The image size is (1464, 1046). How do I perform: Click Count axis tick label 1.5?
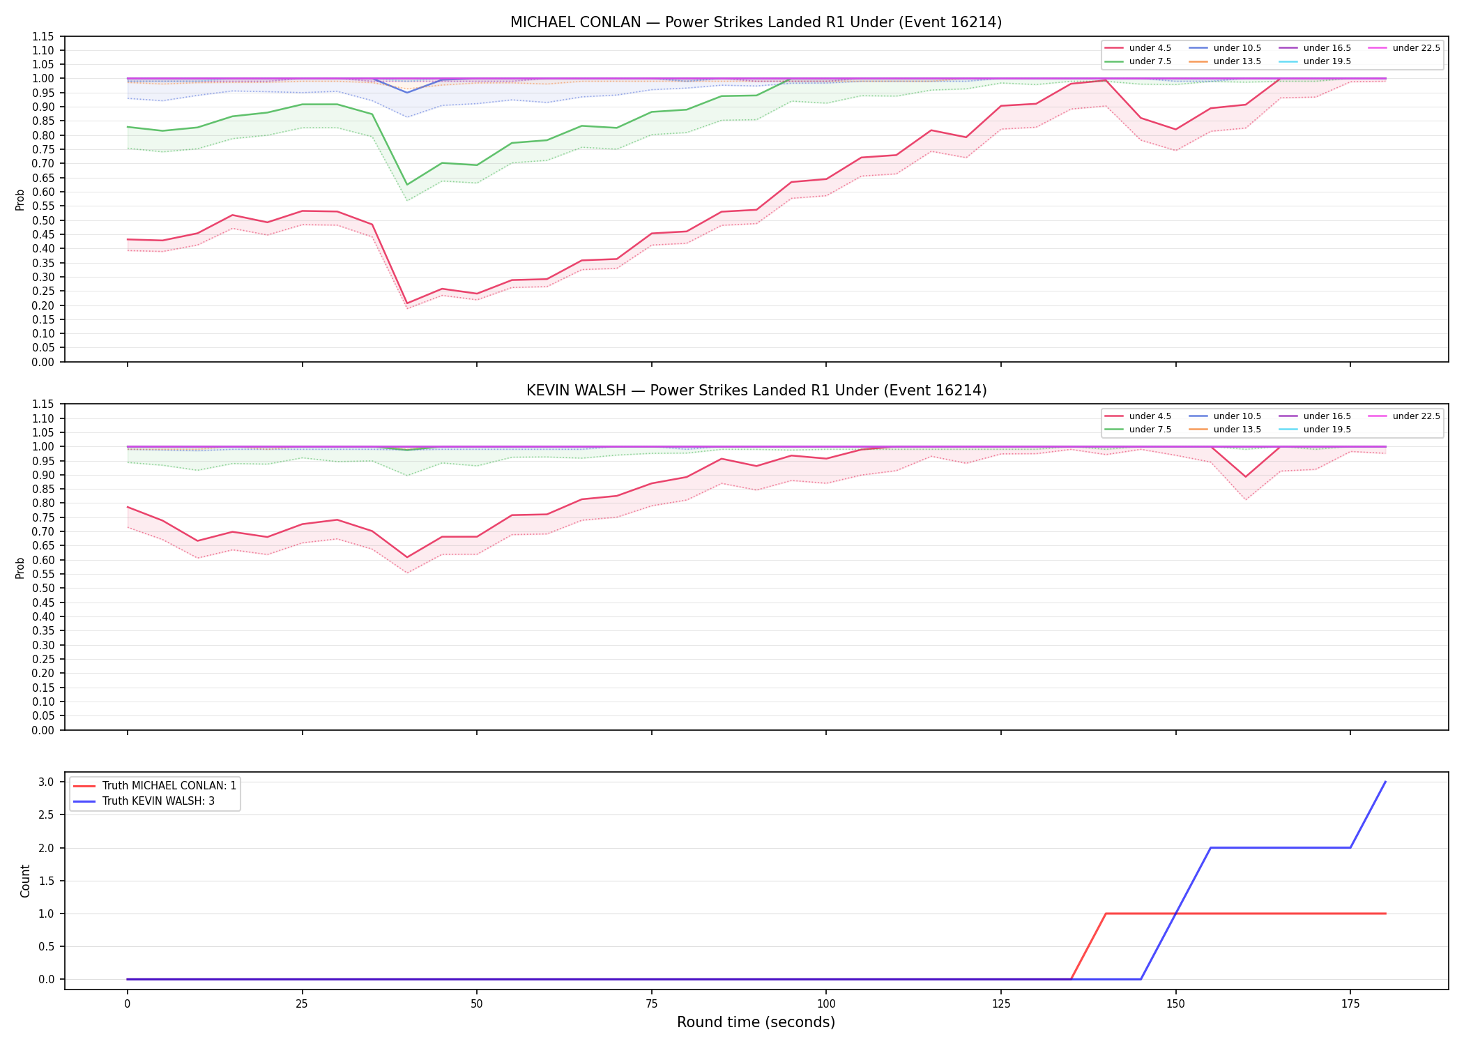pyautogui.click(x=46, y=881)
